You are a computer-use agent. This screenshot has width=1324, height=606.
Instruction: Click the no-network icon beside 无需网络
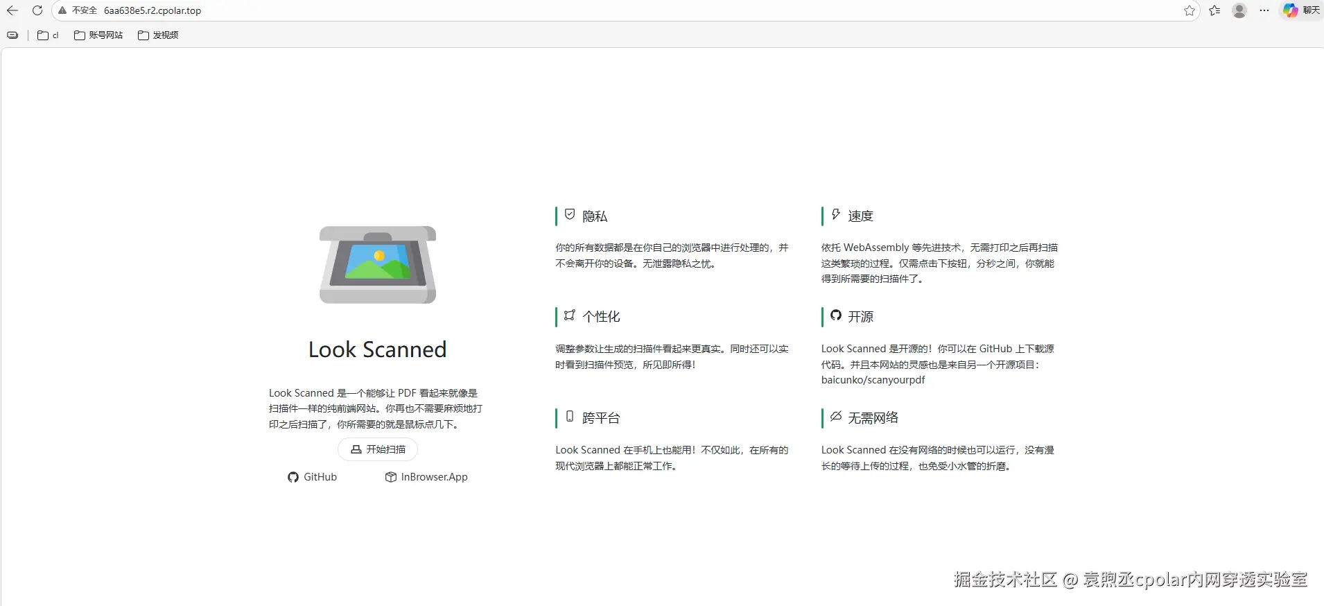coord(836,416)
